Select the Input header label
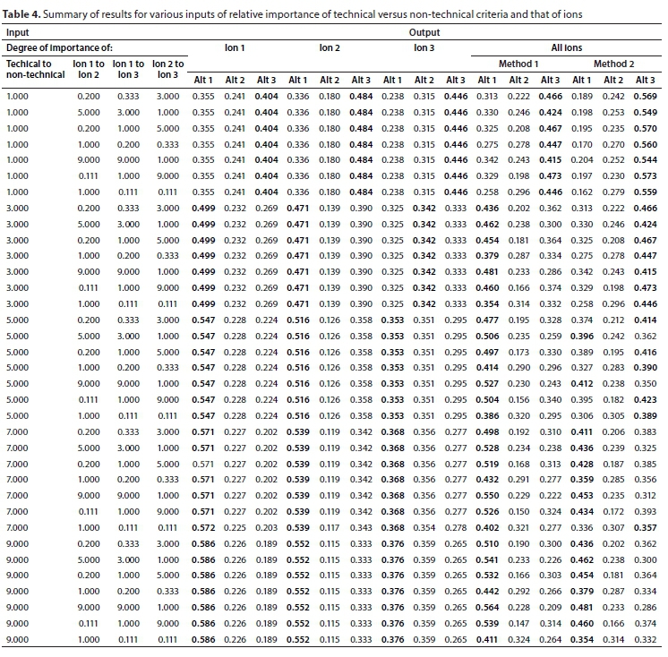Screen dimensions: 668x657 click(x=18, y=30)
